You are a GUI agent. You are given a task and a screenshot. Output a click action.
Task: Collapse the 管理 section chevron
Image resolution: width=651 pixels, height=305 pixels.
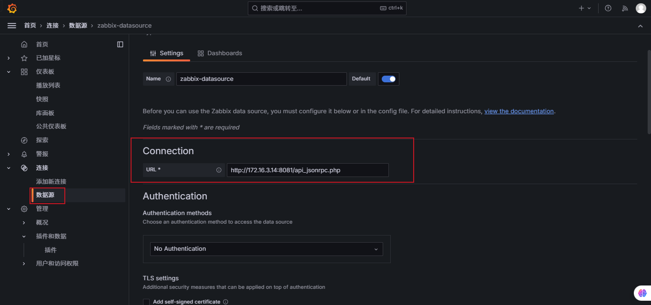[8, 209]
